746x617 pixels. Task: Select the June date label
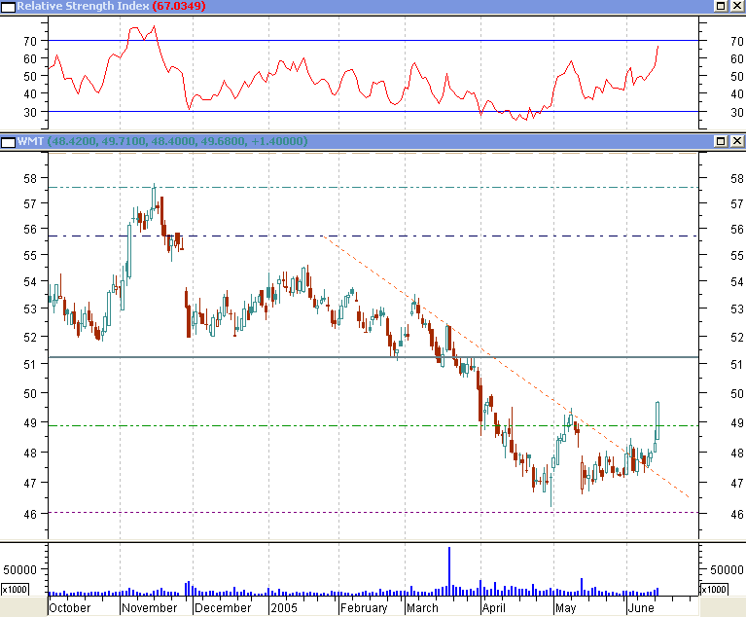[x=641, y=608]
